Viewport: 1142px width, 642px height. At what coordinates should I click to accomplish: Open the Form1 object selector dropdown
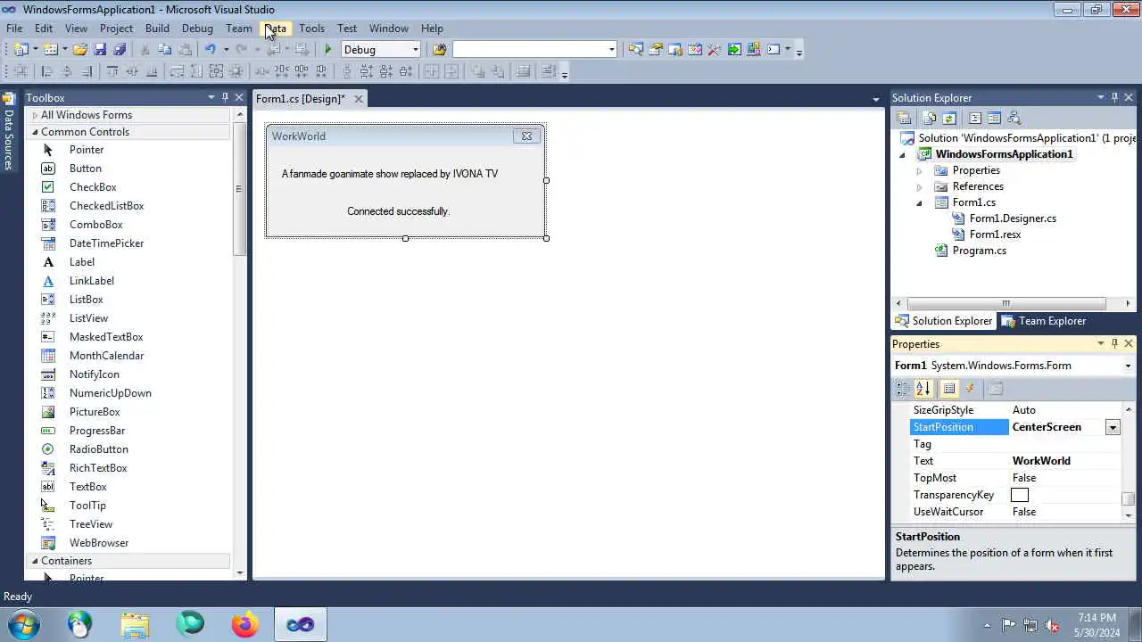click(x=1128, y=366)
